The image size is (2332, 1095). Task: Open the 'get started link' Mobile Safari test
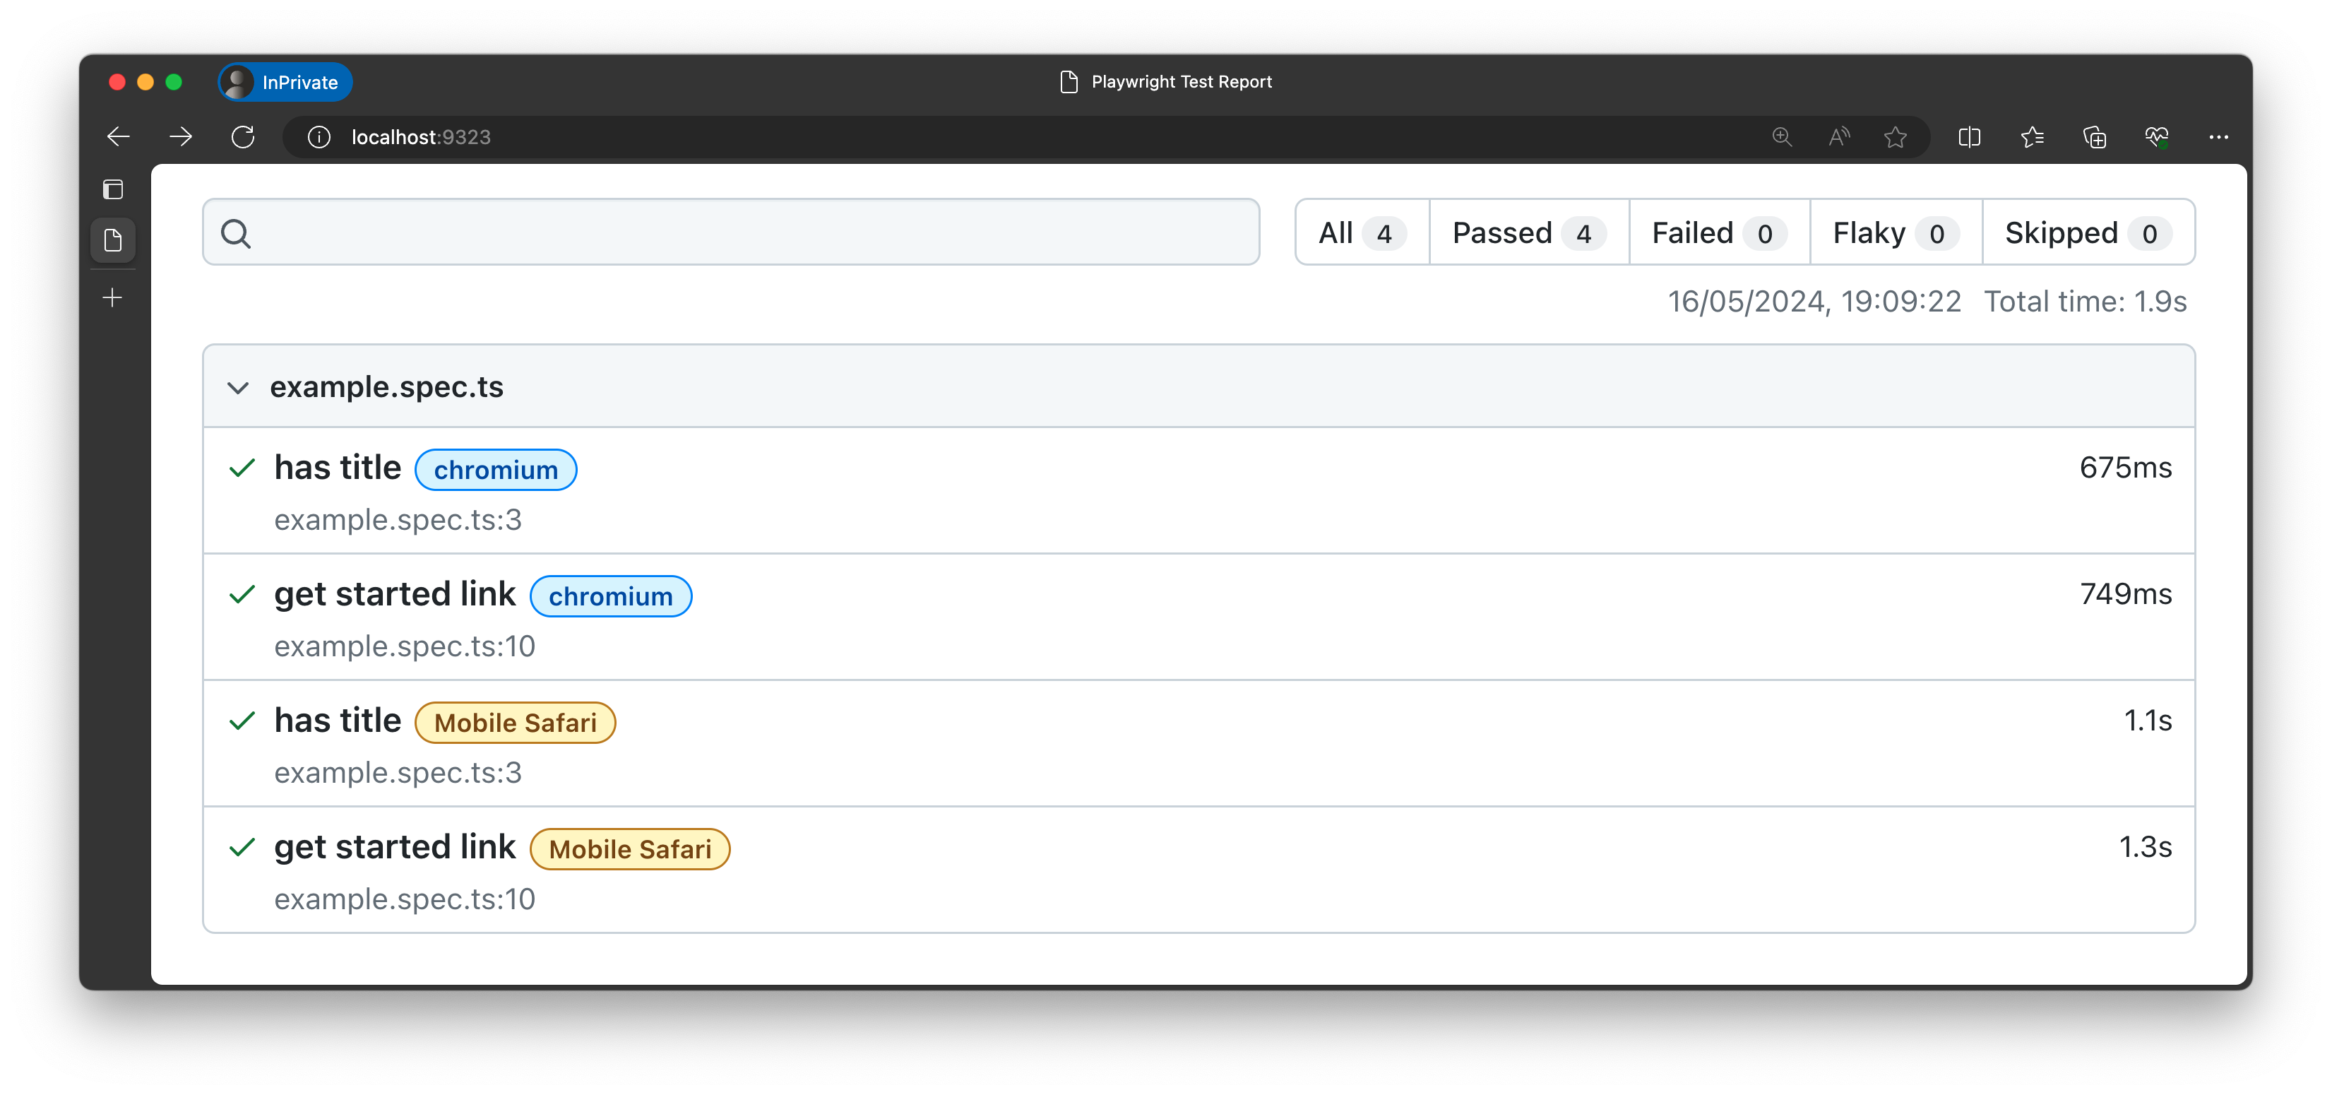[x=395, y=847]
